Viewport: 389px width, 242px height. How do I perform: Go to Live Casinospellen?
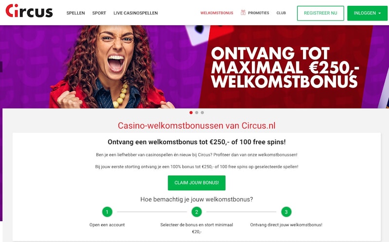(x=136, y=13)
